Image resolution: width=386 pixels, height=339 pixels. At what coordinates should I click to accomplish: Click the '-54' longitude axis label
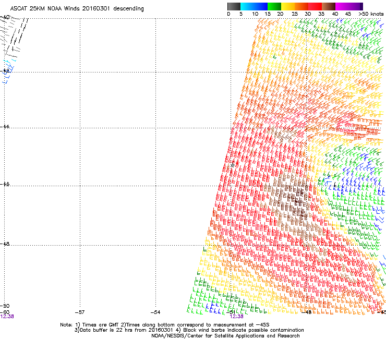coord(155,312)
